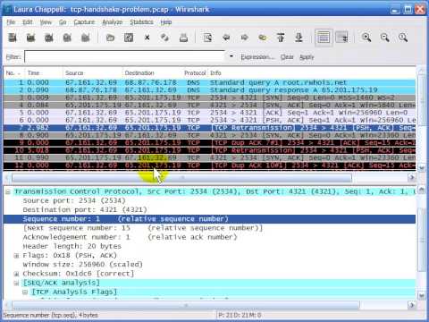Open the View menu
The width and height of the screenshot is (429, 322).
pyautogui.click(x=46, y=22)
